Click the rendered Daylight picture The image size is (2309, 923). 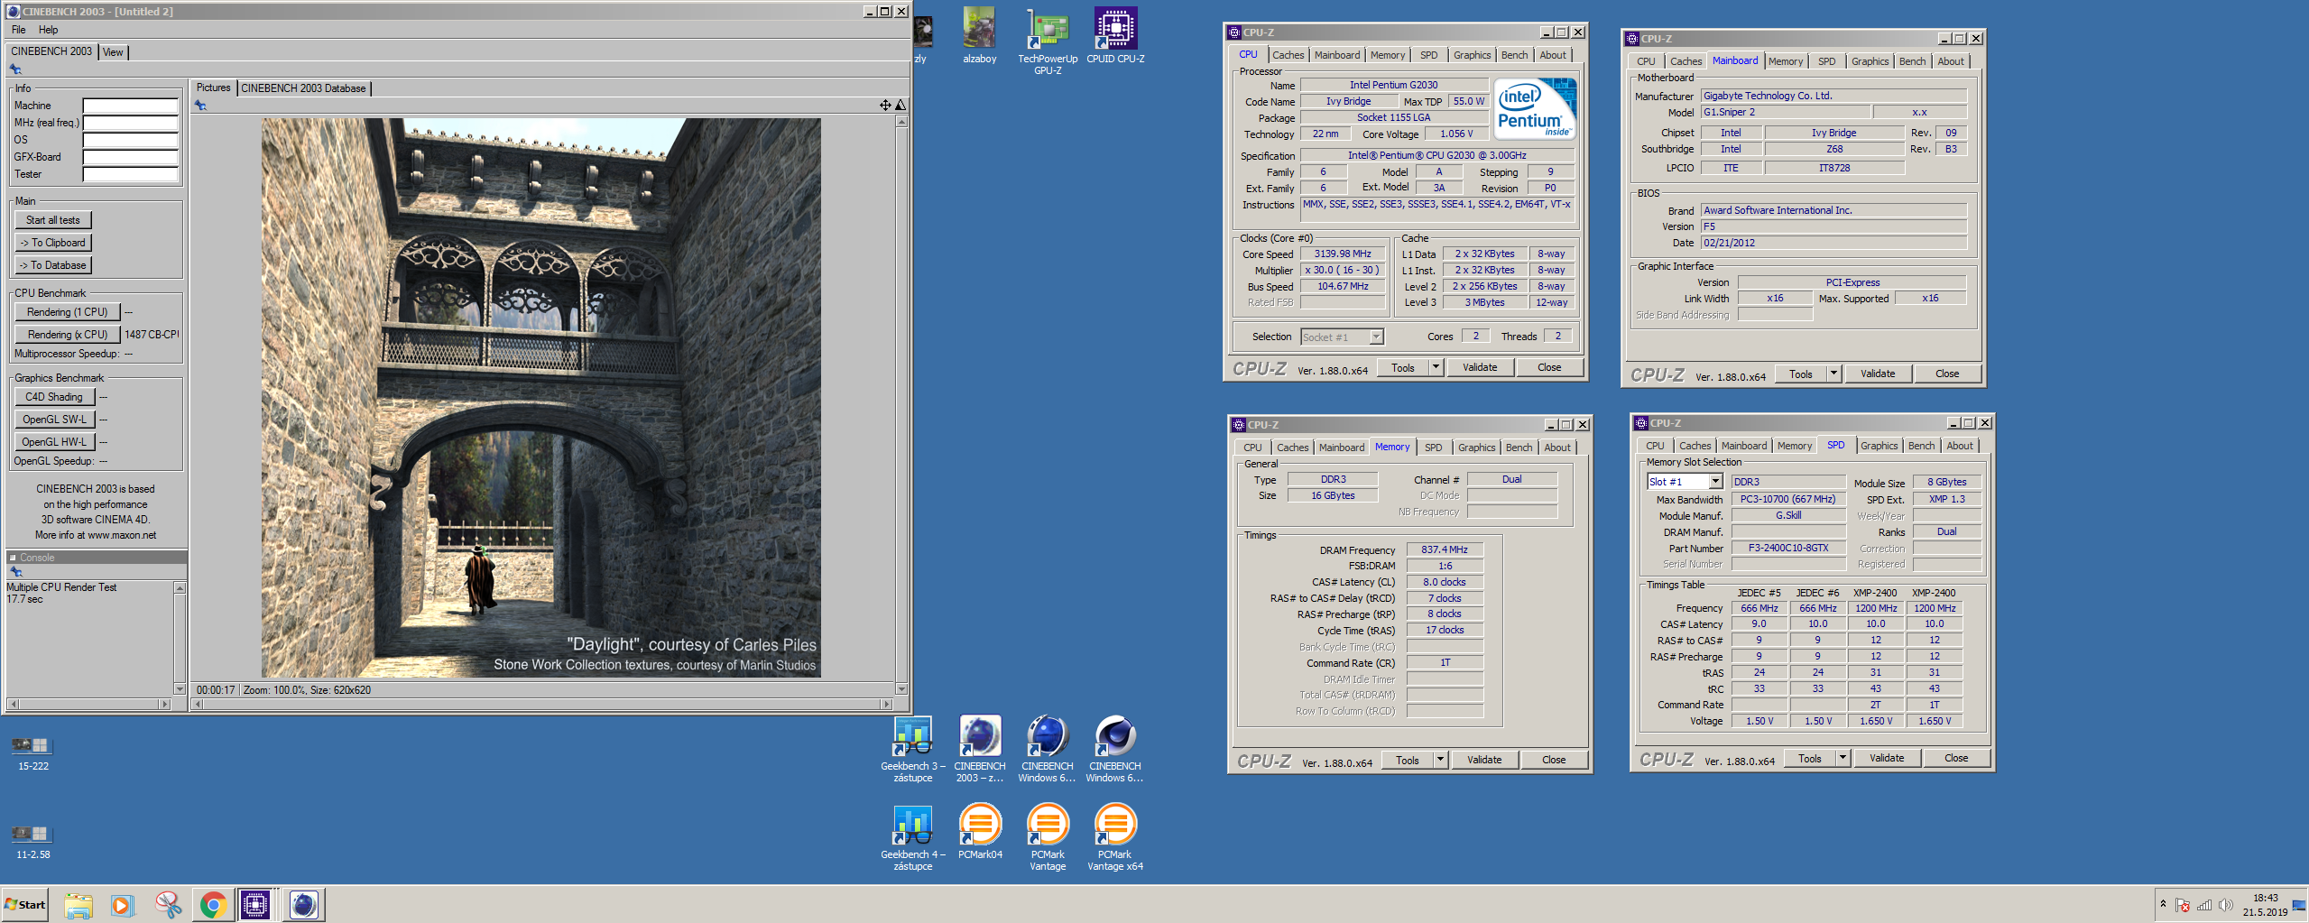(541, 398)
